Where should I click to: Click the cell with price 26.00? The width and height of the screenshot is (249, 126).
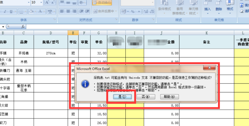click(99, 123)
